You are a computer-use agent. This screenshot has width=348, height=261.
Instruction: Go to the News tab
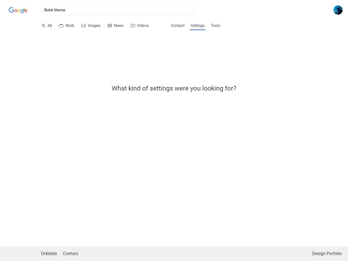[x=115, y=26]
